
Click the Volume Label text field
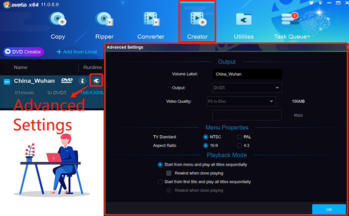point(247,74)
